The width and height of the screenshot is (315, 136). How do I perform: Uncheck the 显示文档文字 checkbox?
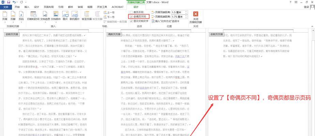(x=131, y=21)
